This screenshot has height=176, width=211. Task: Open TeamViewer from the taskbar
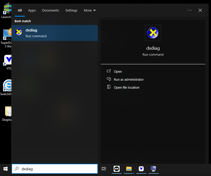pyautogui.click(x=116, y=169)
